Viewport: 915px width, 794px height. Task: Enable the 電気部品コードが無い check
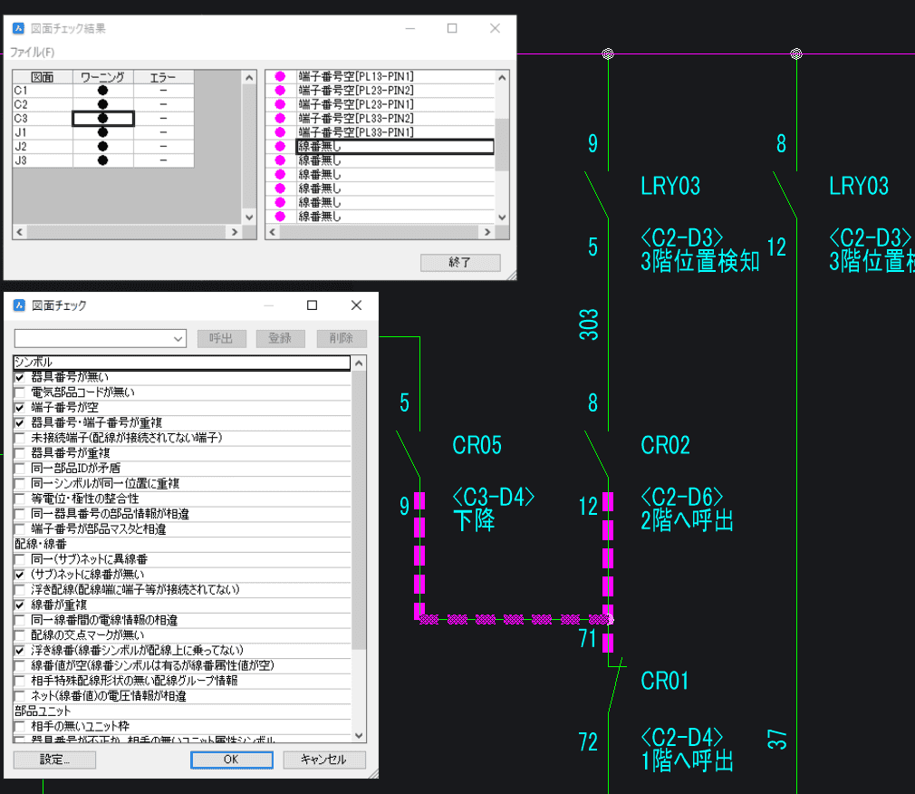pyautogui.click(x=20, y=392)
